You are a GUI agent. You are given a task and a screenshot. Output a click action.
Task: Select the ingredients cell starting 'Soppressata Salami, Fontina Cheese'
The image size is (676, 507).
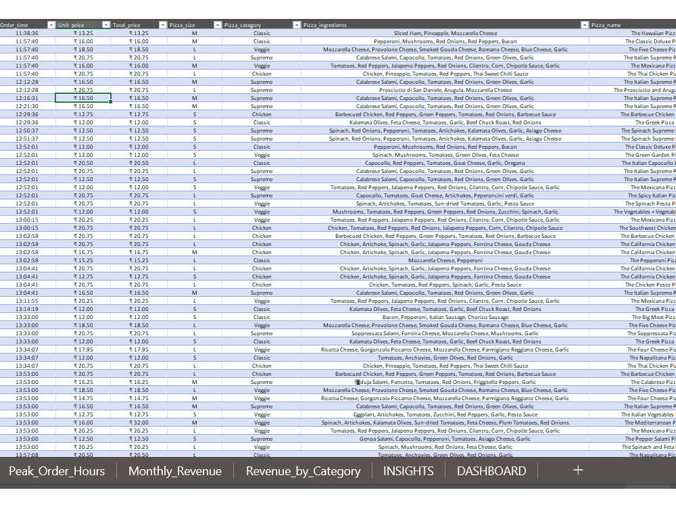[x=445, y=333]
